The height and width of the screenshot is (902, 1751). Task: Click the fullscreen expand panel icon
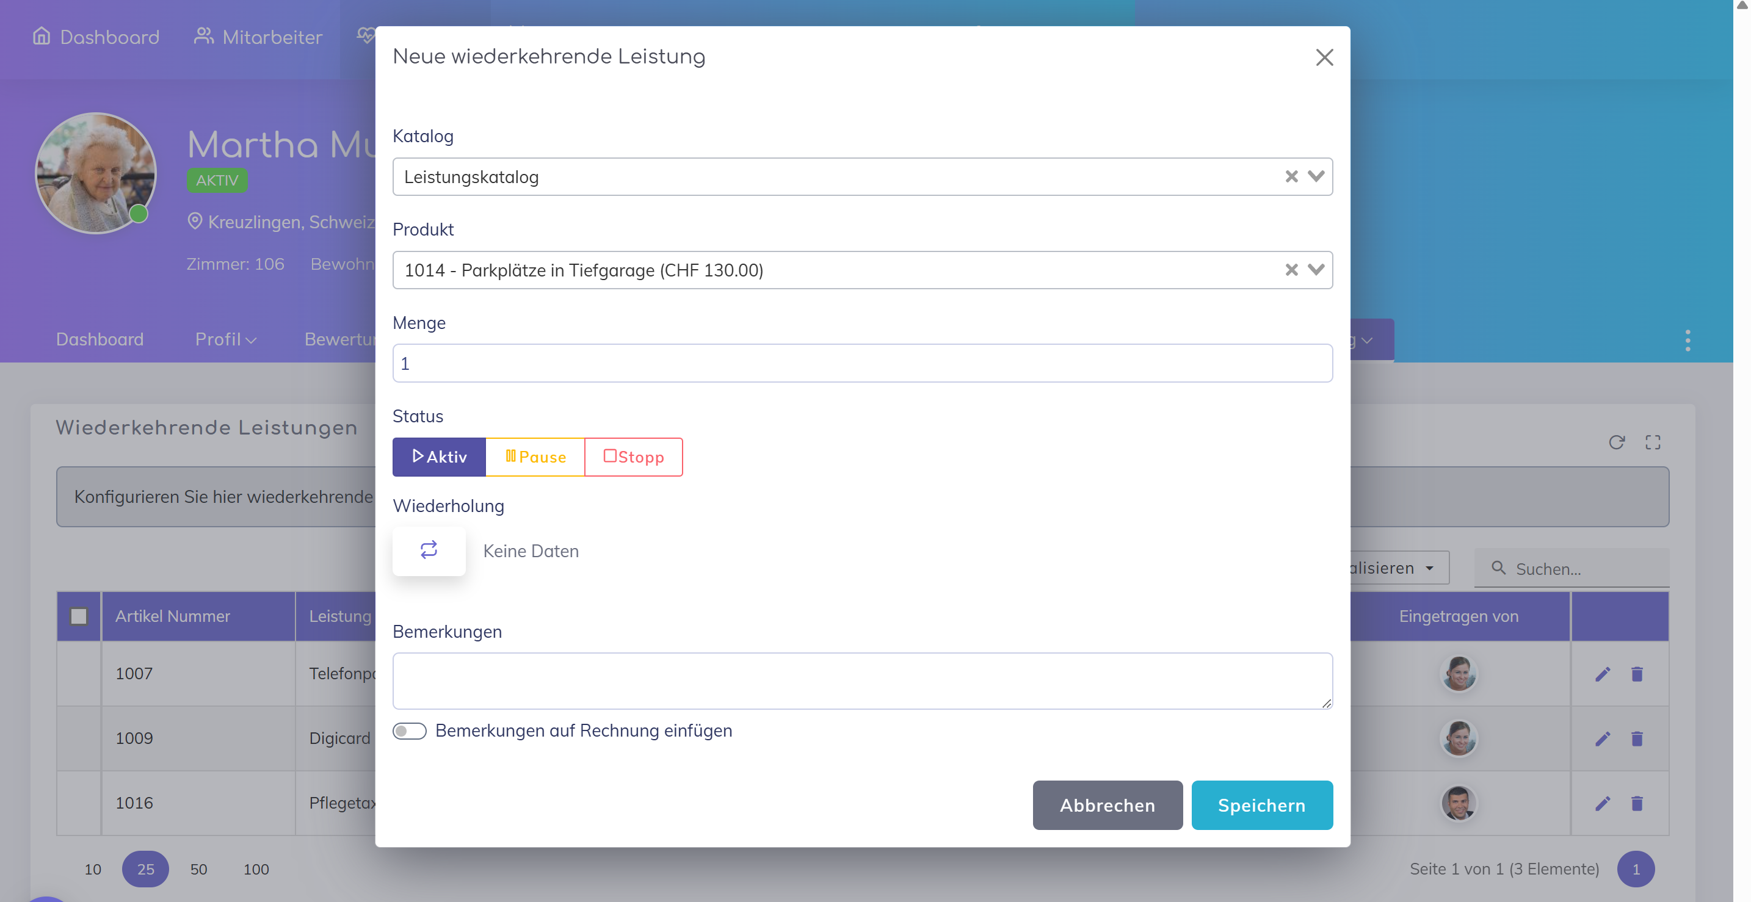click(1653, 443)
